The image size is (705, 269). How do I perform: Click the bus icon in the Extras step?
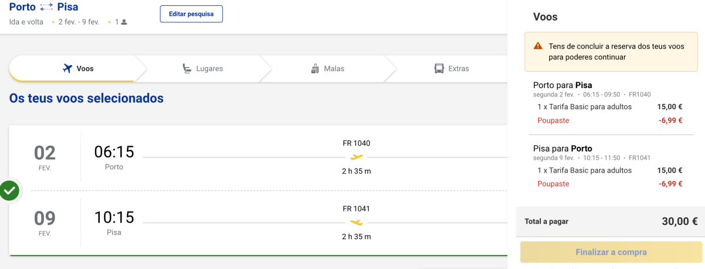pyautogui.click(x=439, y=69)
